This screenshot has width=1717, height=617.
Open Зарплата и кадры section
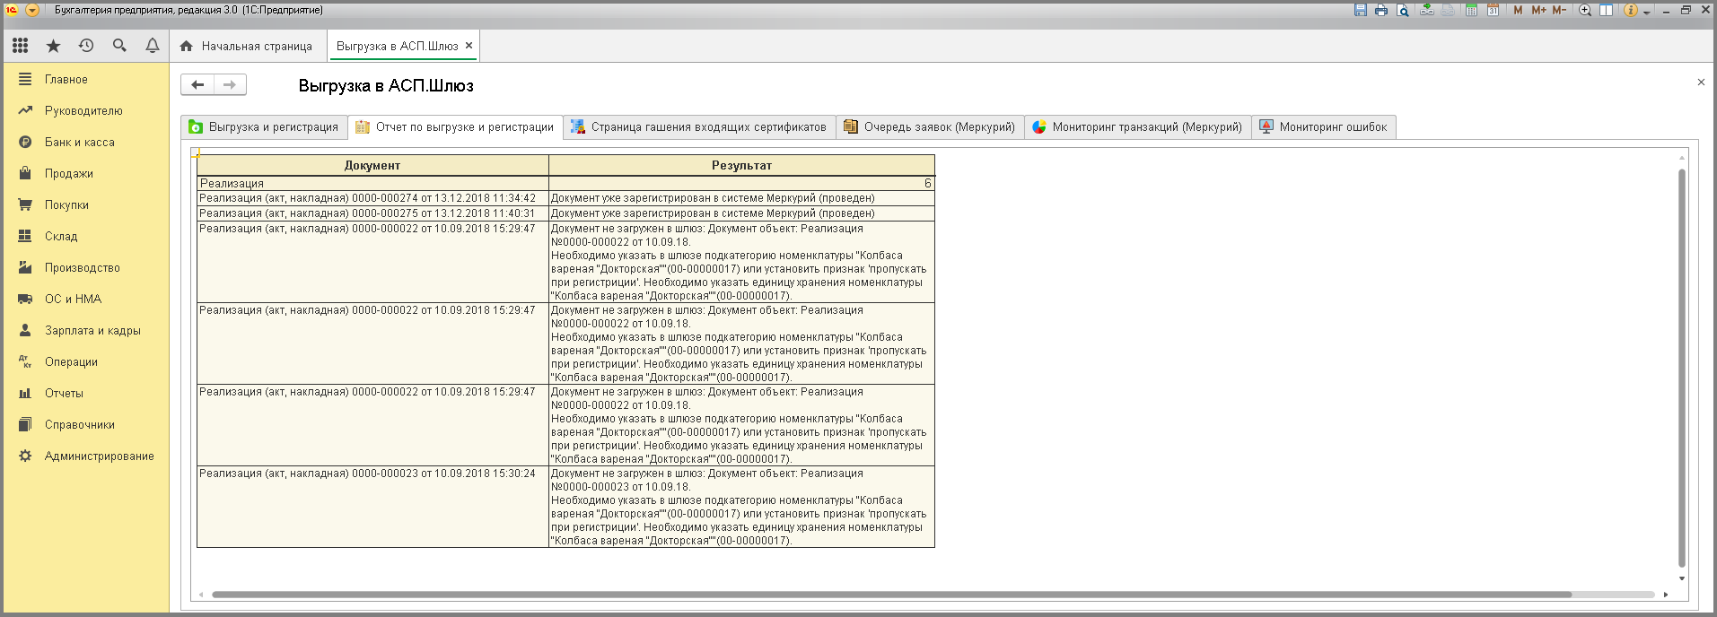click(86, 330)
